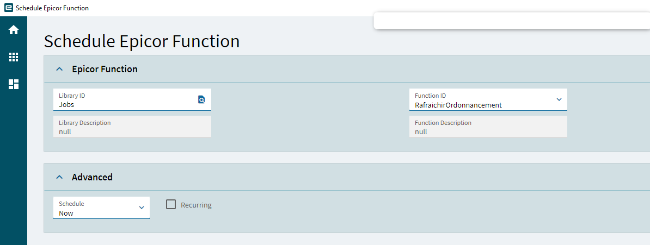Collapse the Advanced section chevron
This screenshot has height=245, width=650.
tap(59, 177)
